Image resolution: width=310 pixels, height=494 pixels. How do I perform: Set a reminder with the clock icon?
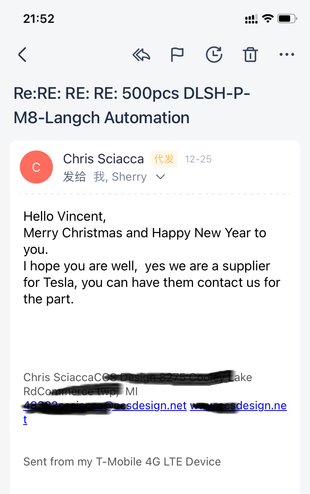[214, 55]
